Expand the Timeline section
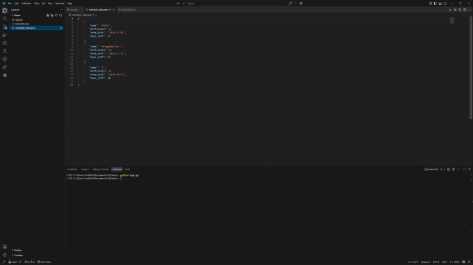473x265 pixels. tap(17, 256)
